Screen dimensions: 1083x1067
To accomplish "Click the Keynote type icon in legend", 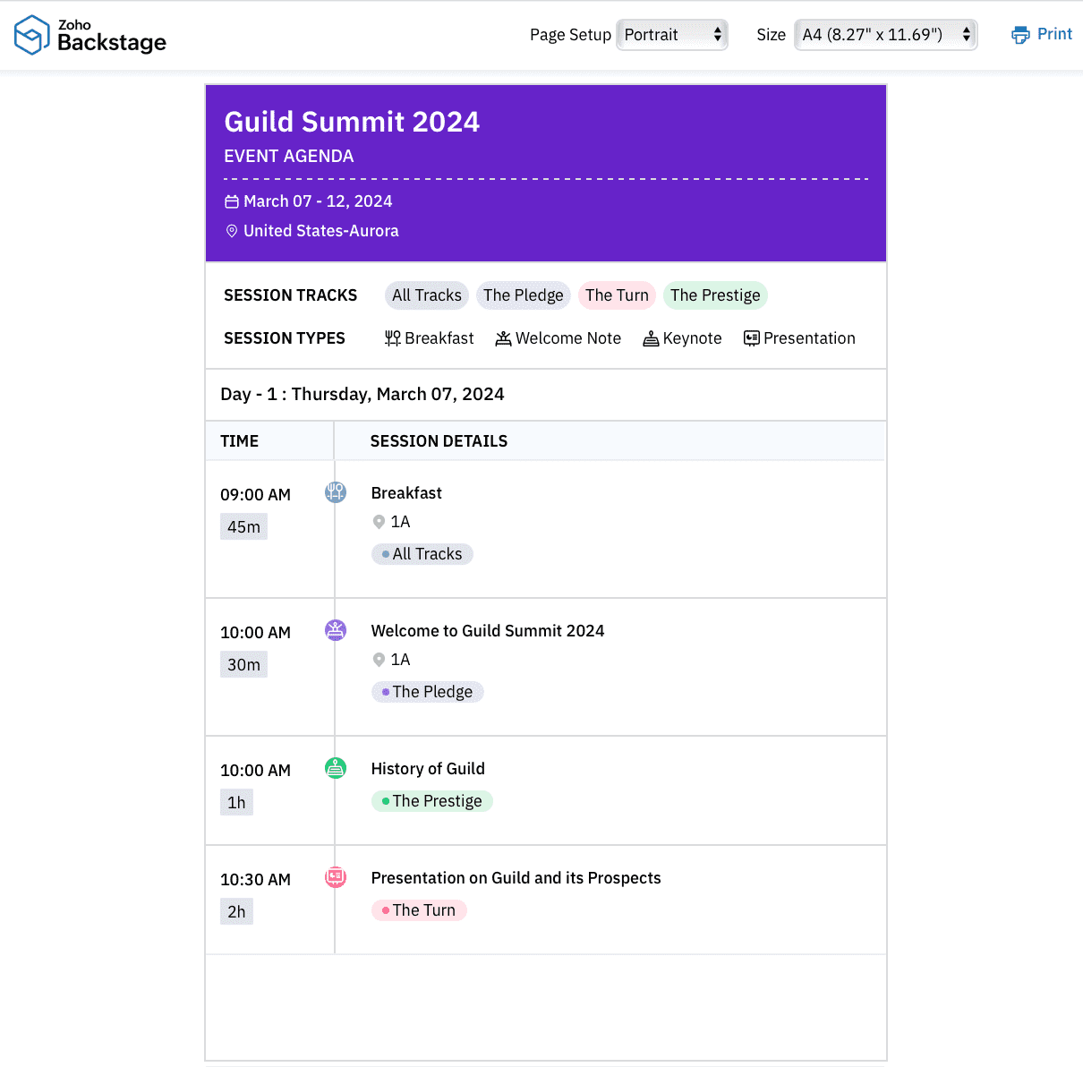I will [x=651, y=338].
